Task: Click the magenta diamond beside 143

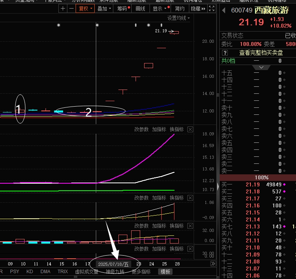Action: [x=284, y=226]
